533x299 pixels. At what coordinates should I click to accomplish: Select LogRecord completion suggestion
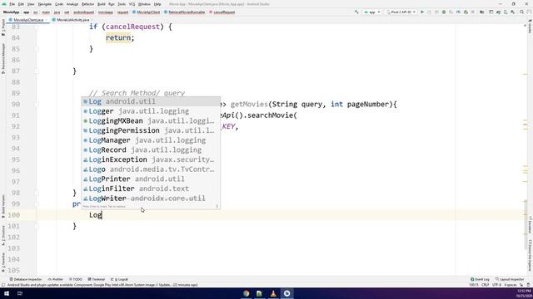[151, 149]
